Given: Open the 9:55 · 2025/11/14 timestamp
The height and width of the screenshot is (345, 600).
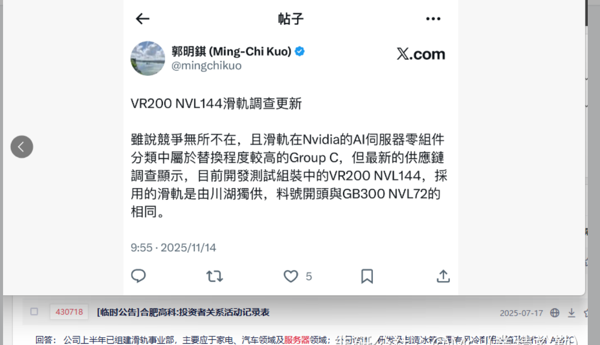Looking at the screenshot, I should point(174,248).
